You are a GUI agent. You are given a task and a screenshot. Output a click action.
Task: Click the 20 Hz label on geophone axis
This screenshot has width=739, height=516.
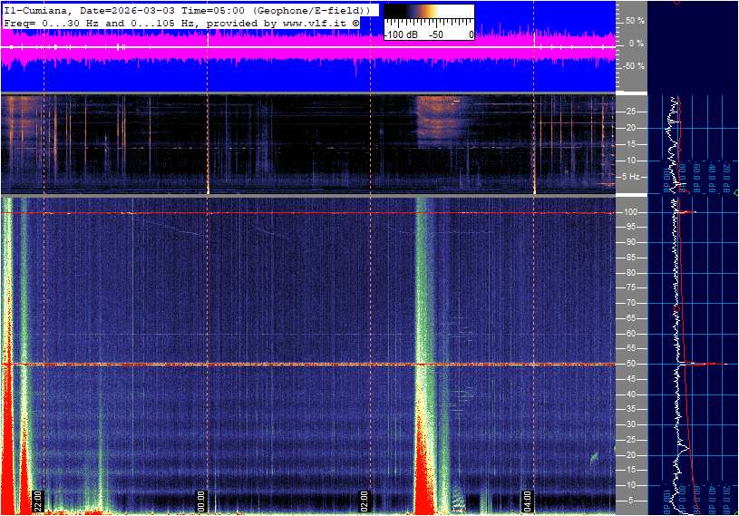(x=629, y=128)
